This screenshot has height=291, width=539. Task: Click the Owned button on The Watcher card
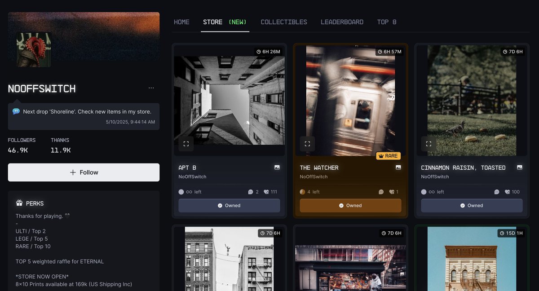(350, 206)
